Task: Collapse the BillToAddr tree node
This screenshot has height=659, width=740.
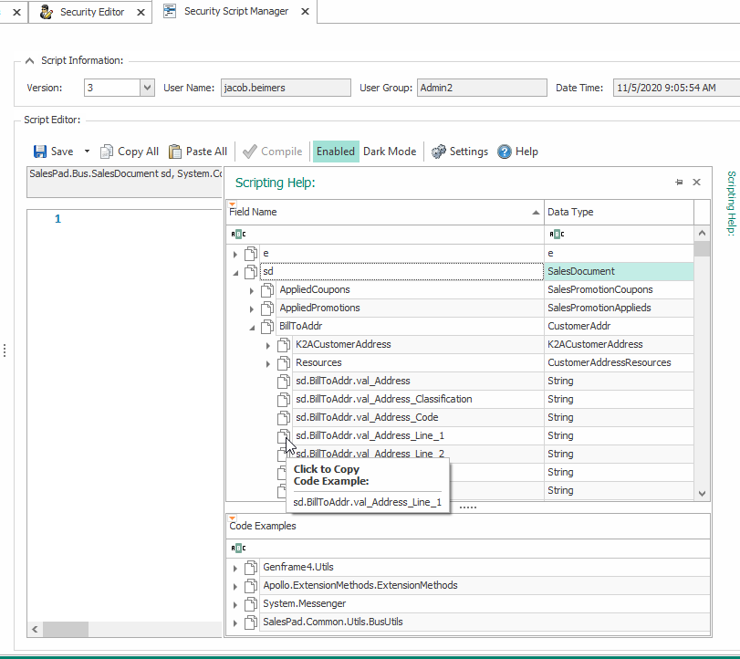Action: coord(253,326)
